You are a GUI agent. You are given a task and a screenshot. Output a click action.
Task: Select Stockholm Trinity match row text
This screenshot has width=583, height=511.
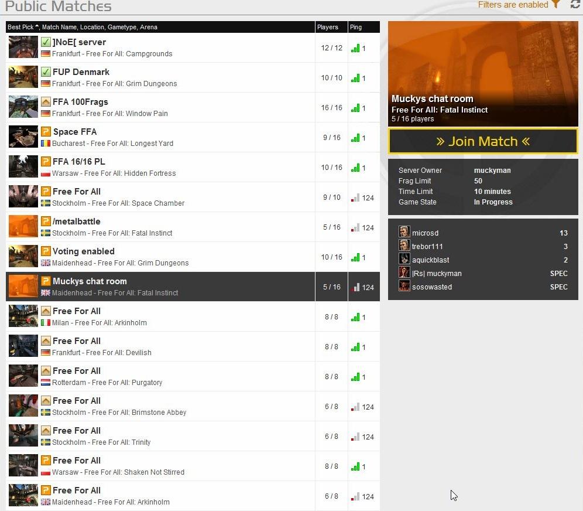(101, 442)
